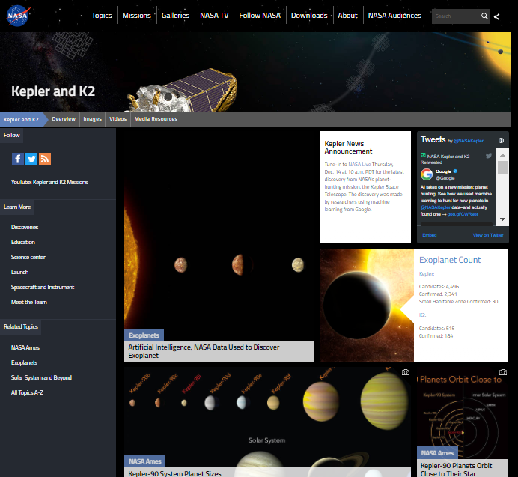Screen dimensions: 518x477
Task: Click NASA Ames tag on Planets Orbit card
Action: (437, 453)
